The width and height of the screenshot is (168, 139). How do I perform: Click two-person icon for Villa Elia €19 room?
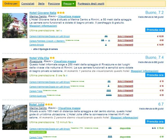point(109,81)
